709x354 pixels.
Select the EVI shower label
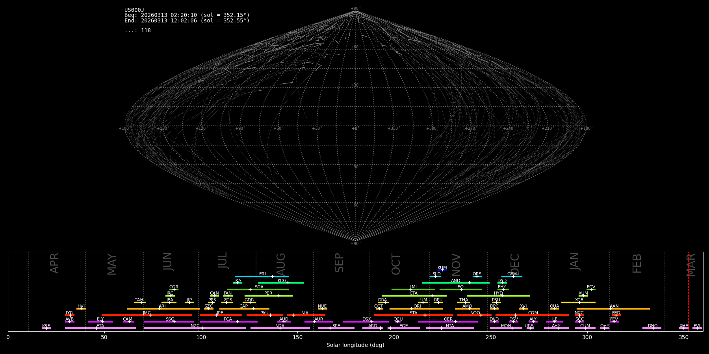point(697,326)
